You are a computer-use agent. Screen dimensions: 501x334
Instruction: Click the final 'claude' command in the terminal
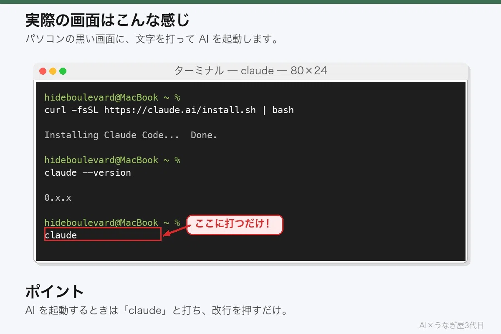(x=61, y=235)
